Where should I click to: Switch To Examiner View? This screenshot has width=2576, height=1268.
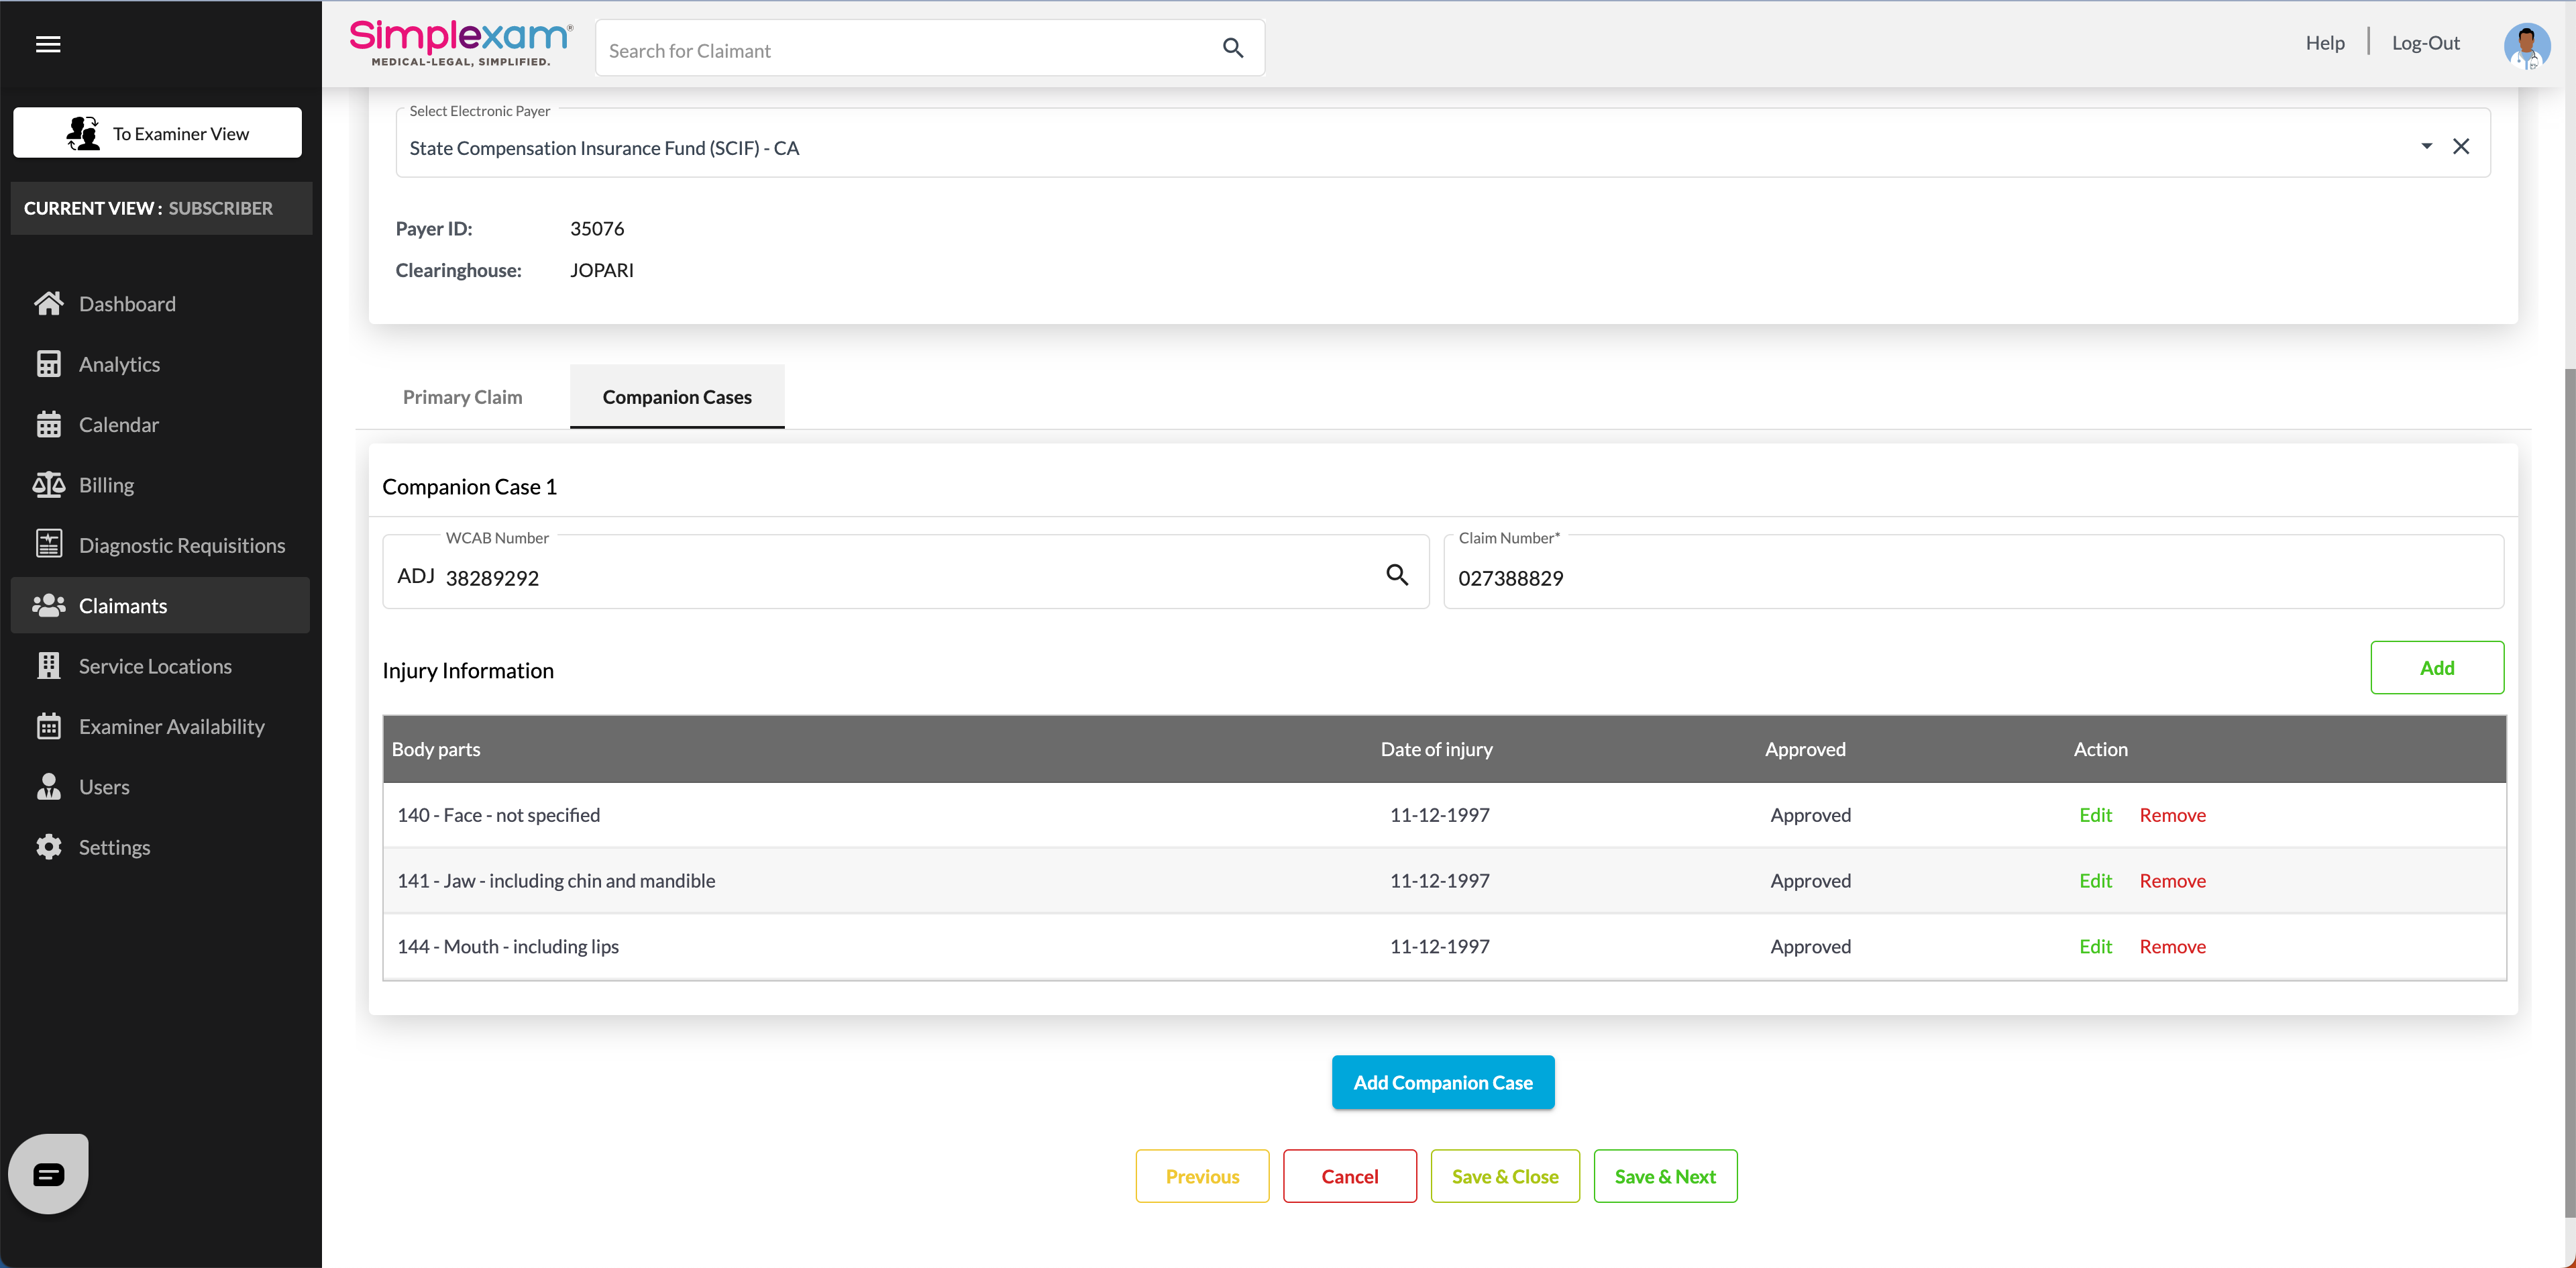pyautogui.click(x=157, y=133)
